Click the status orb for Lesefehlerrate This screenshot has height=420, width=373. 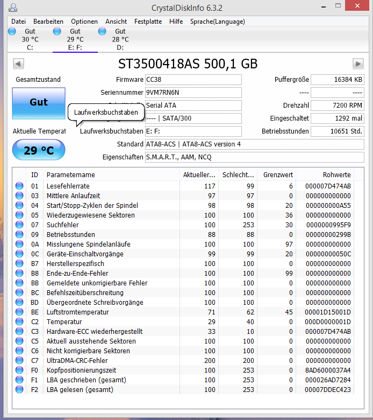tap(19, 186)
